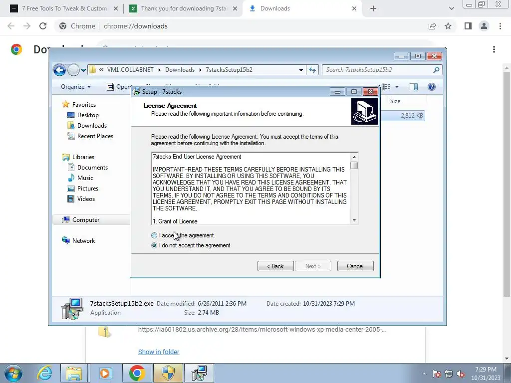
Task: Close the 'Thank you for downloading' tab
Action: click(x=235, y=9)
